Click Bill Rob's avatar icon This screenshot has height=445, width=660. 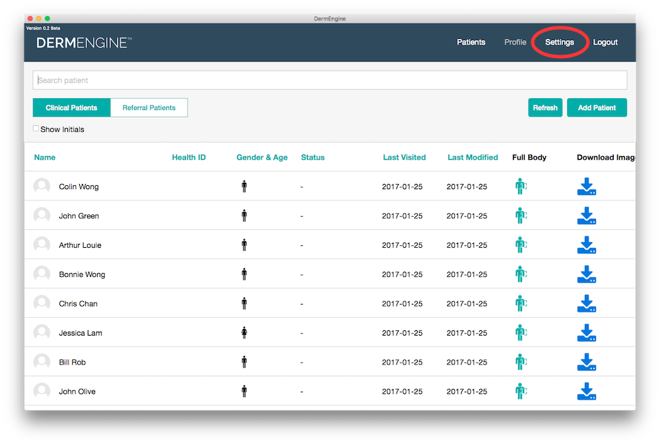tap(42, 362)
